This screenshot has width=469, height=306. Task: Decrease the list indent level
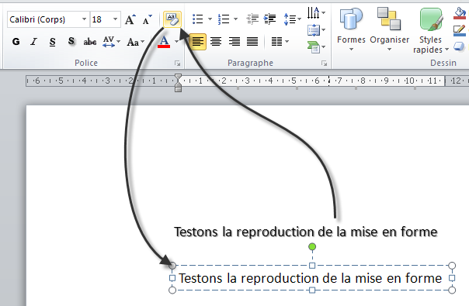click(x=252, y=19)
